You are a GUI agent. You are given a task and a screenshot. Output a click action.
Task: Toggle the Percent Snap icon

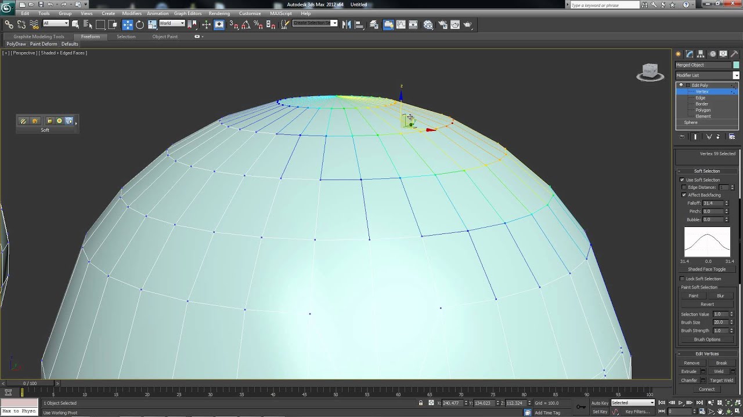[258, 24]
